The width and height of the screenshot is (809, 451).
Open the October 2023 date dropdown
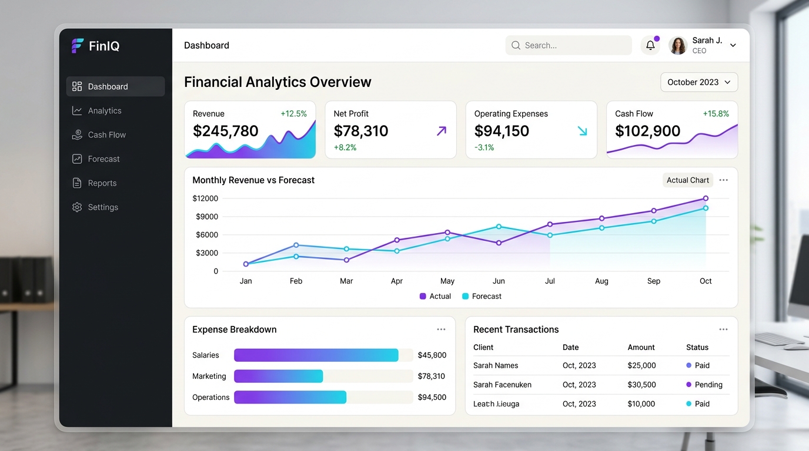pos(699,82)
